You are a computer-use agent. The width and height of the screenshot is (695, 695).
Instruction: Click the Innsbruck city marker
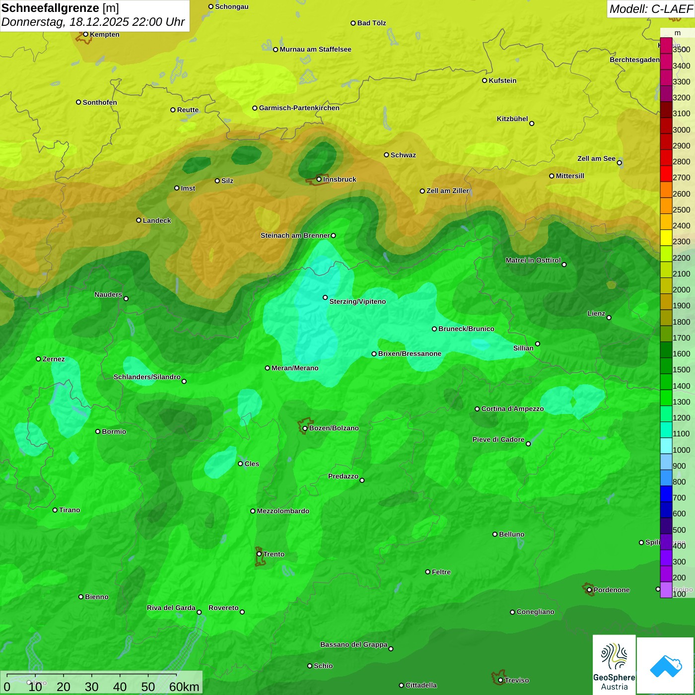point(319,179)
